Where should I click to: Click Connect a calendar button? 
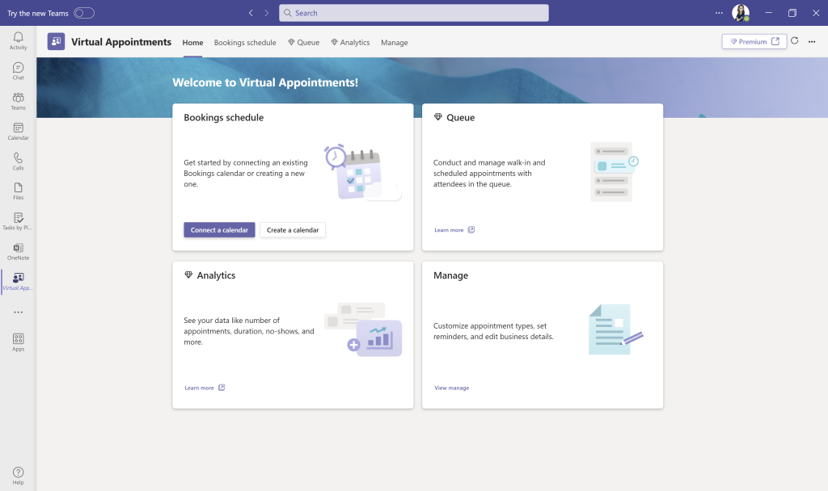219,230
